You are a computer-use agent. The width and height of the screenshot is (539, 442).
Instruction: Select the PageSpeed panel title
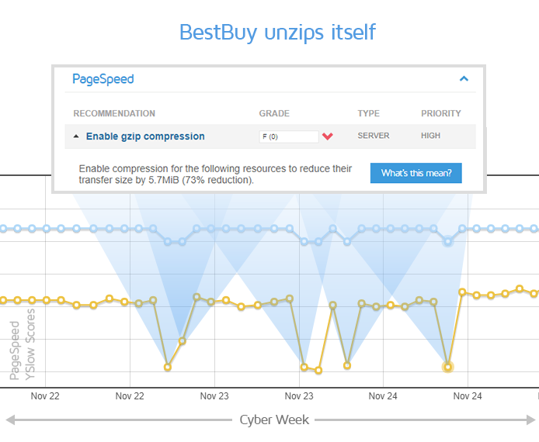point(103,79)
